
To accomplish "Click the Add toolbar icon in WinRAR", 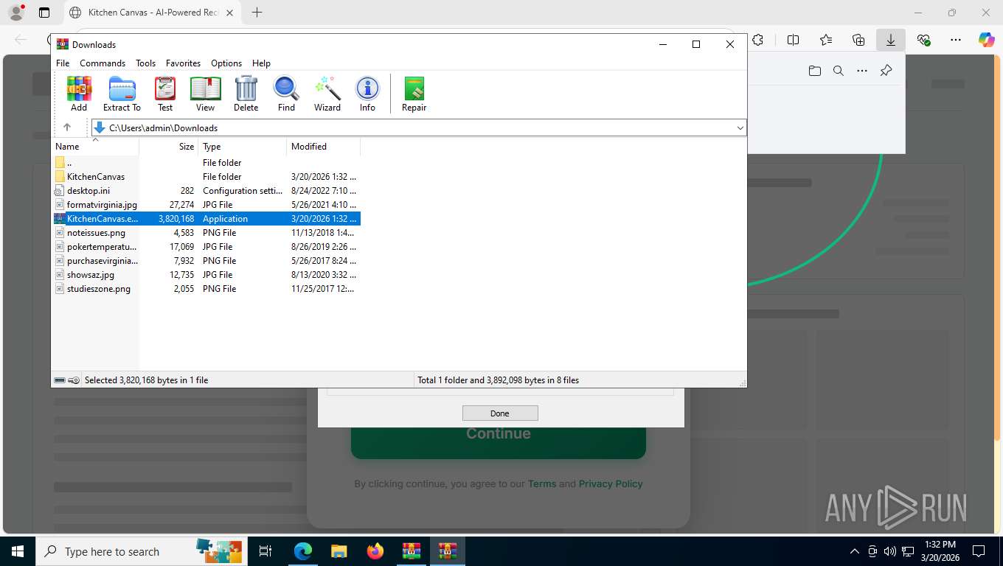I will click(79, 94).
